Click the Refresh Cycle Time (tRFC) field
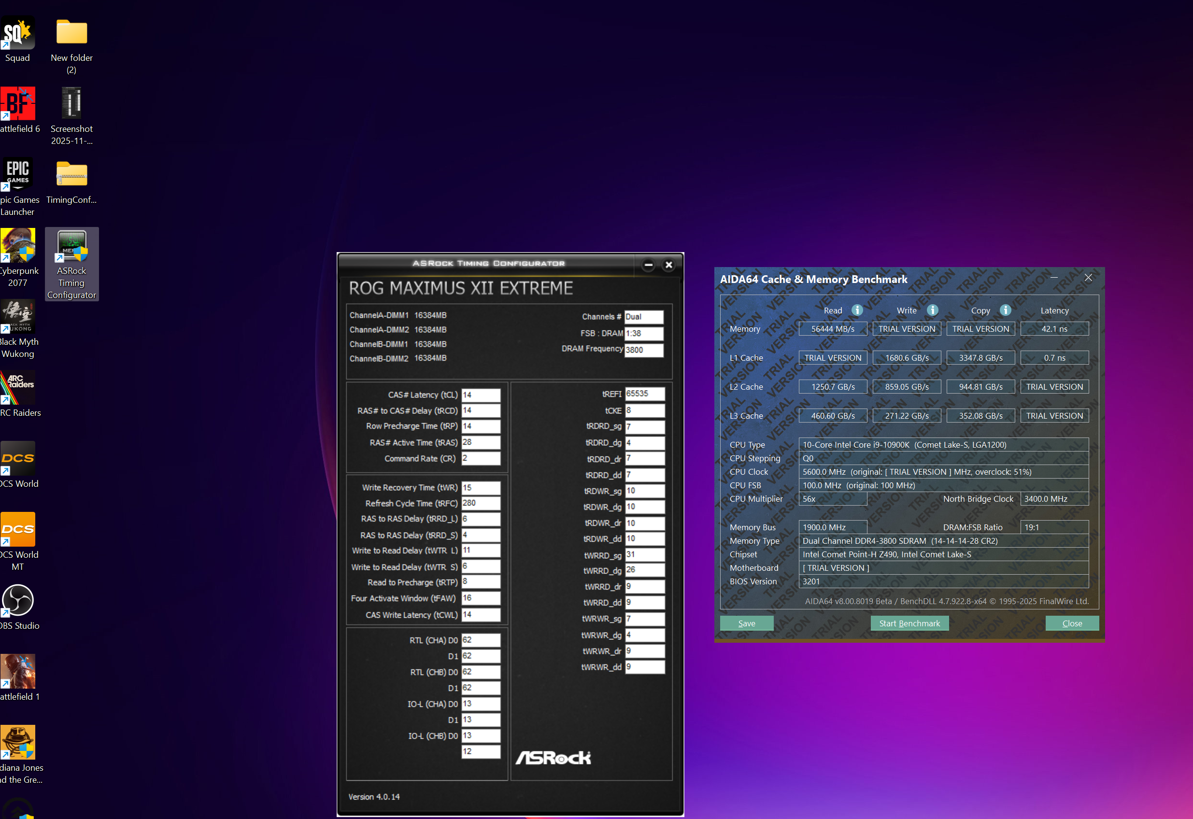Screen dimensions: 1193x819 (481, 503)
